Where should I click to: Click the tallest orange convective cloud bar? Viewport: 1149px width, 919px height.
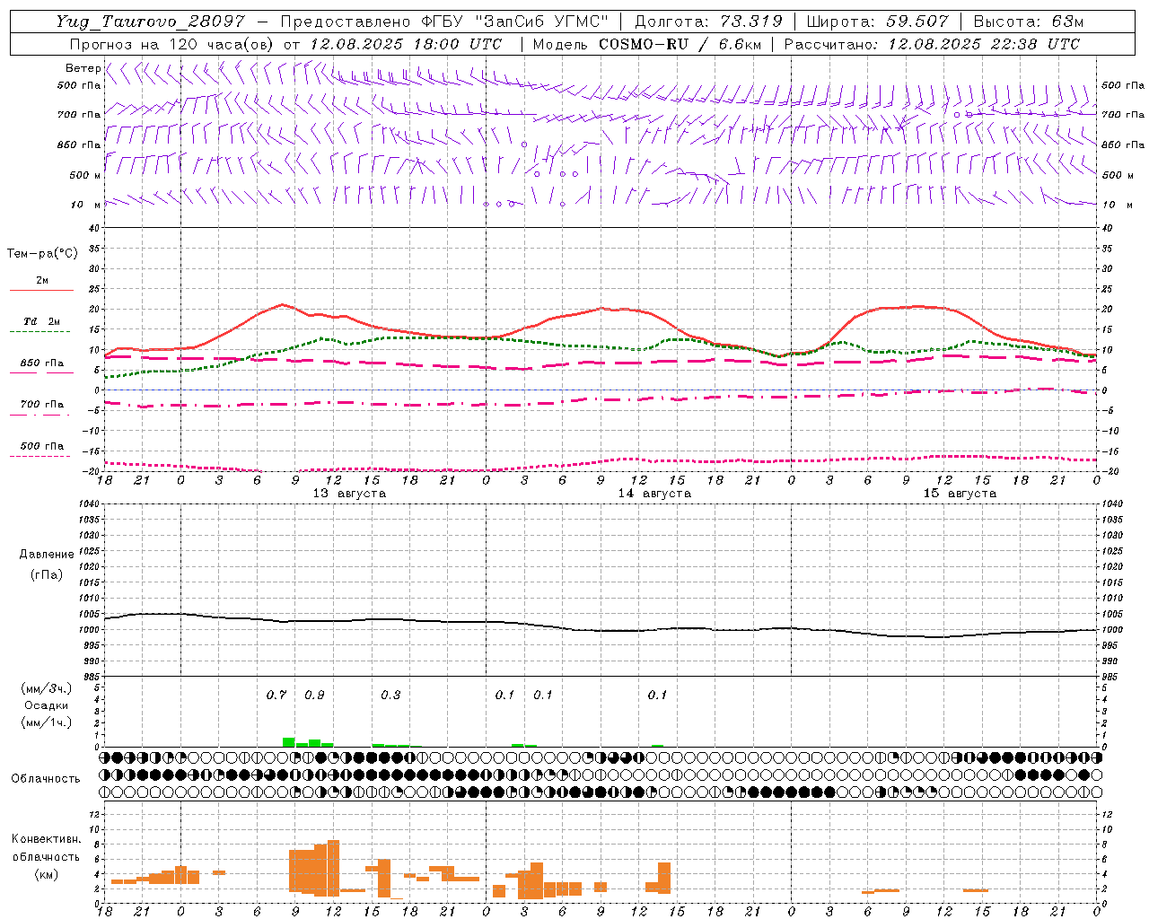point(333,868)
